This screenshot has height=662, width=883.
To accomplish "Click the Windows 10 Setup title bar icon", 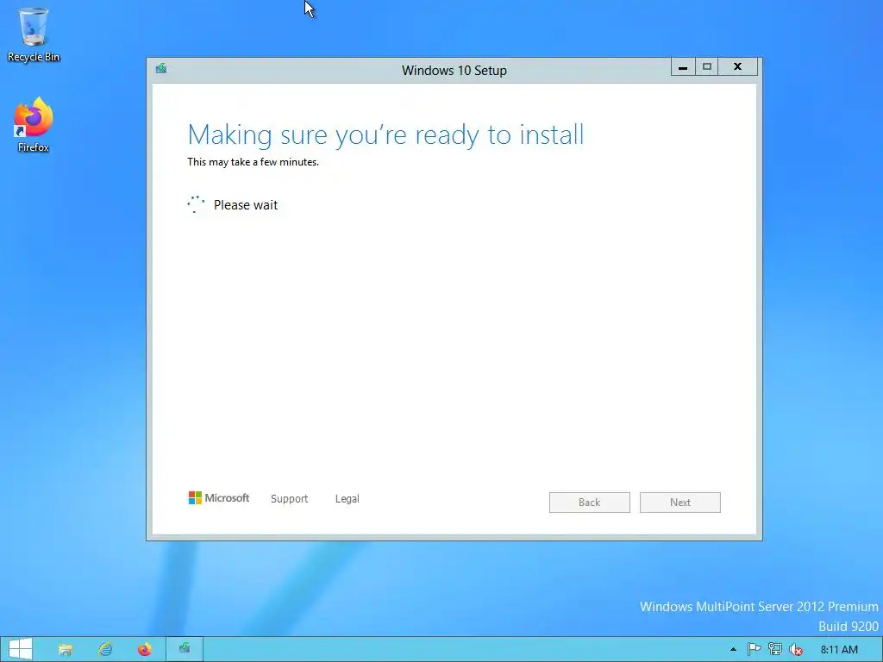I will point(161,69).
